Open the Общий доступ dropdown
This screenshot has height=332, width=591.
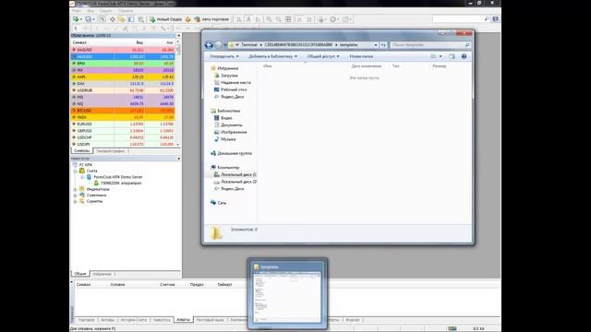[x=323, y=56]
